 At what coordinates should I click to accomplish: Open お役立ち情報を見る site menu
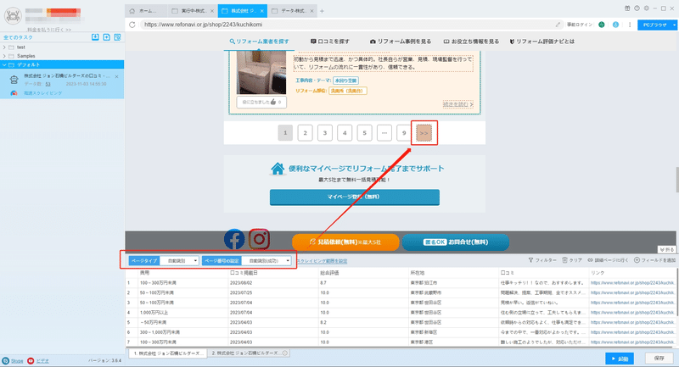point(471,42)
